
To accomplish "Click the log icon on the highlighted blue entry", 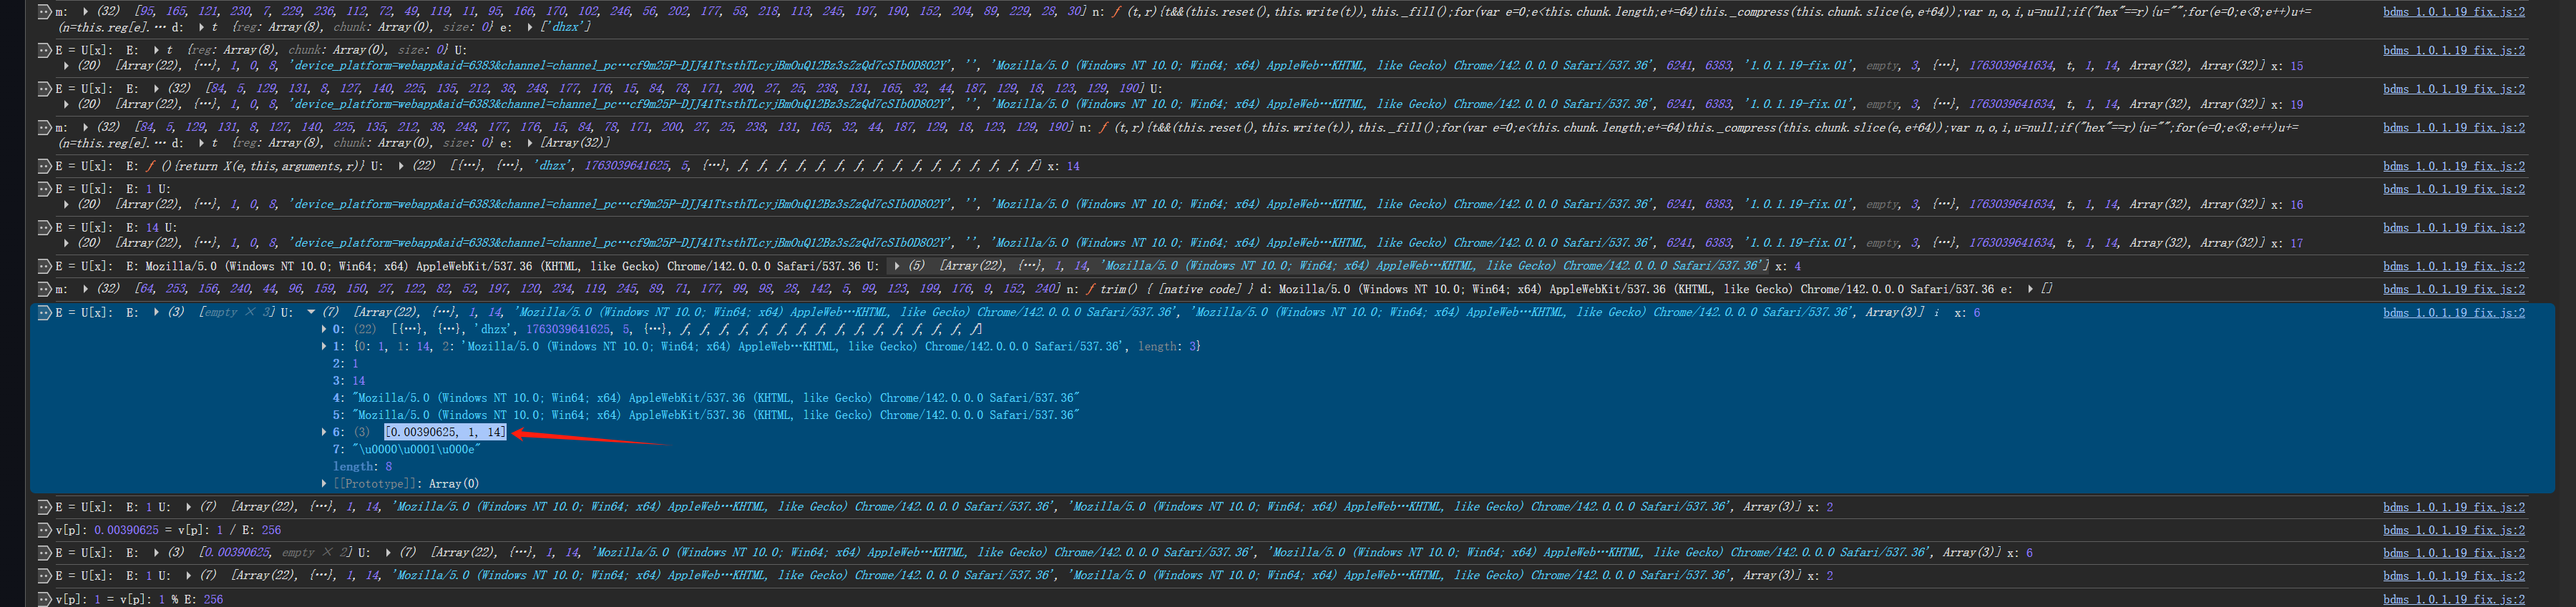I will coord(43,312).
